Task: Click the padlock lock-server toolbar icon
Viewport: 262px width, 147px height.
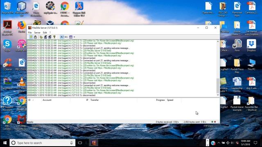Action: (36, 37)
